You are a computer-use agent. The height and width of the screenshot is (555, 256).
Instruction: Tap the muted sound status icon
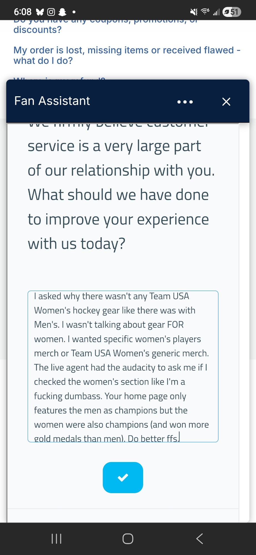pyautogui.click(x=194, y=12)
